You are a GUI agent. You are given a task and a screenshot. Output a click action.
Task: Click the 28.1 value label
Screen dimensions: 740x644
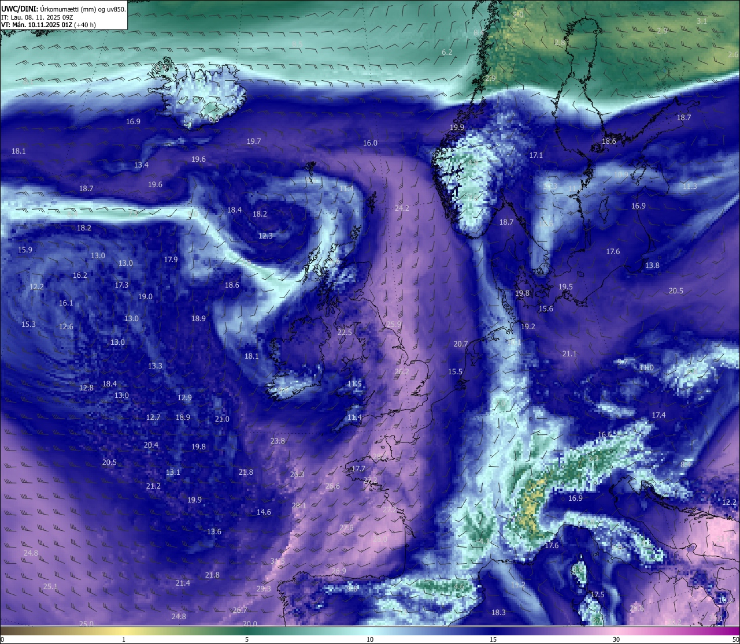299,505
